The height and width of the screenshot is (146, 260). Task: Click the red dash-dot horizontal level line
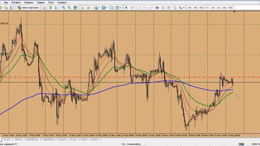pyautogui.click(x=130, y=77)
